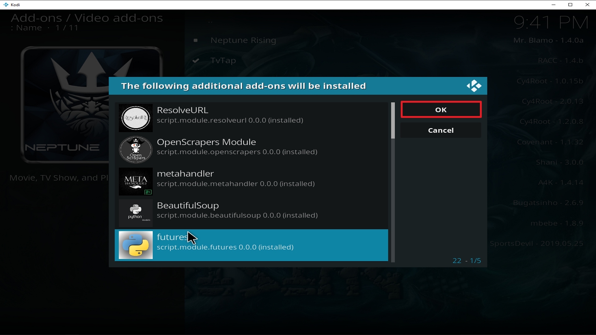This screenshot has width=596, height=335.
Task: Click the Shani - 3.0.0 label
Action: (x=559, y=162)
